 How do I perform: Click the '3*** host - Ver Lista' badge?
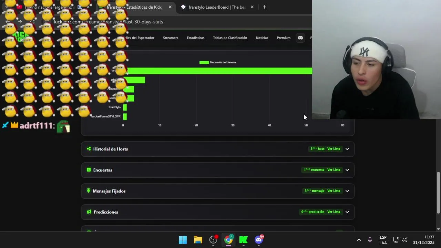point(325,149)
